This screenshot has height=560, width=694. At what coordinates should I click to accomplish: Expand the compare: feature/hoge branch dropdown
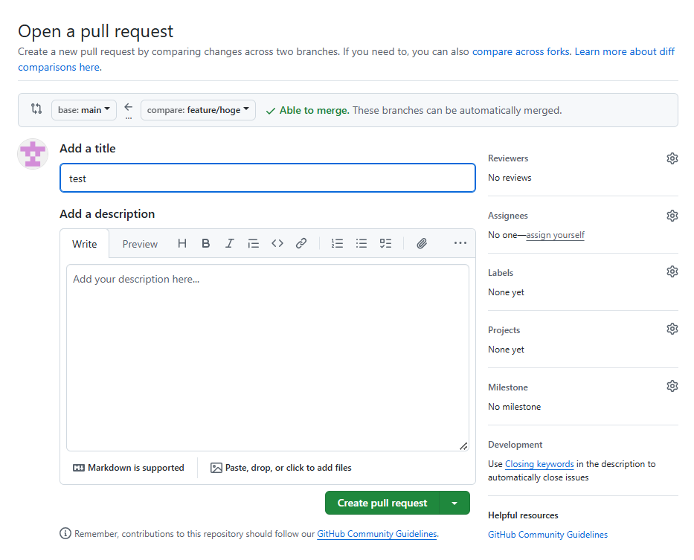click(198, 110)
